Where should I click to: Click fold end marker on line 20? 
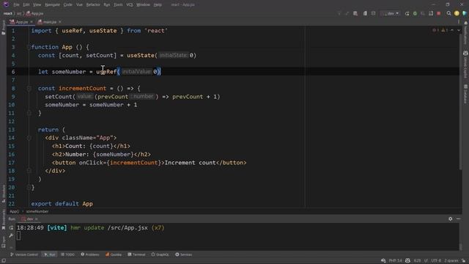pos(29,187)
